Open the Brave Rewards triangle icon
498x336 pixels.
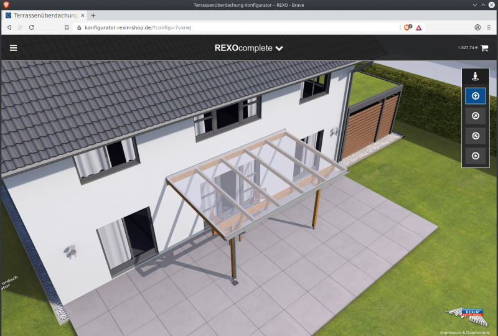419,27
